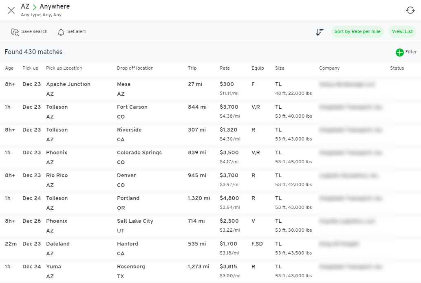This screenshot has width=421, height=283.
Task: Click the Rate column header
Action: pyautogui.click(x=225, y=68)
